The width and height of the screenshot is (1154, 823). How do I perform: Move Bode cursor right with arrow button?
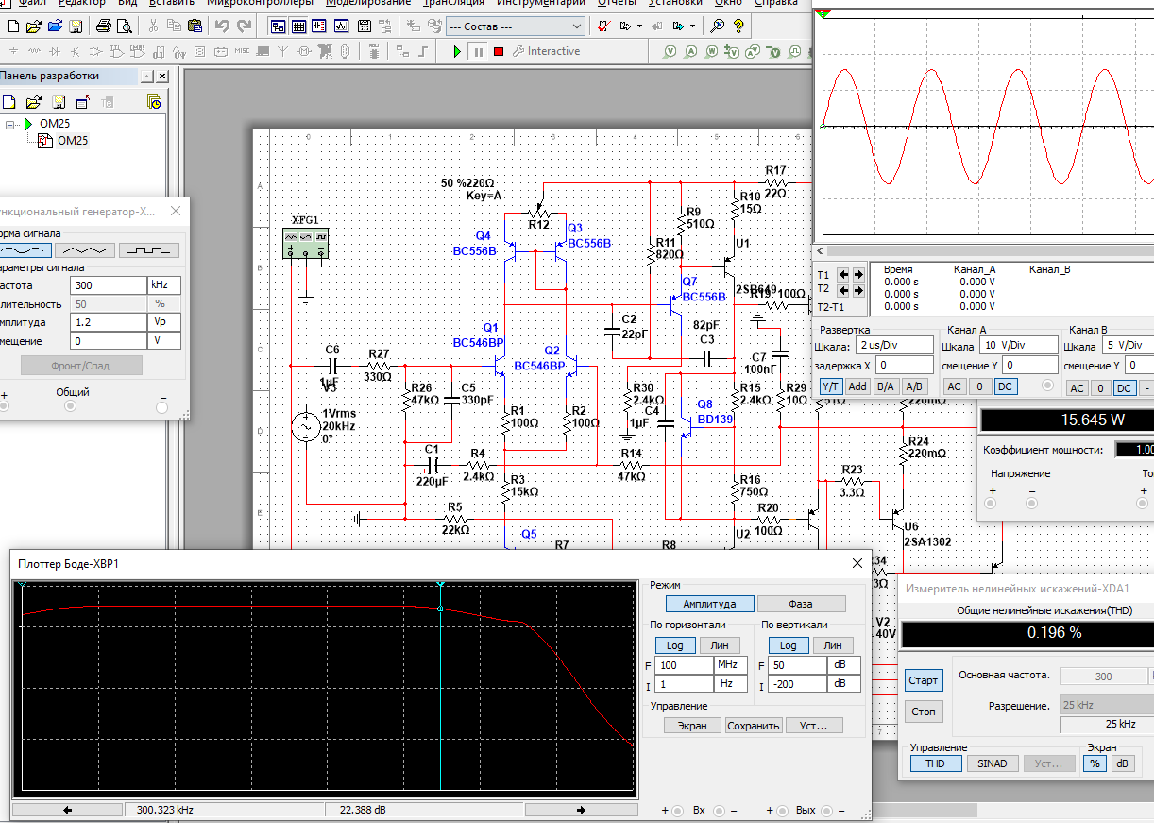(x=581, y=810)
